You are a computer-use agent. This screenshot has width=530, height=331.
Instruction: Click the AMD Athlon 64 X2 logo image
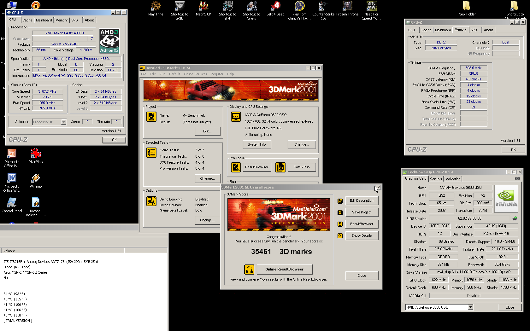[x=109, y=41]
